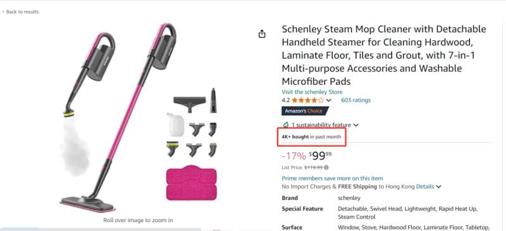Click the green sustainability leaf icon
This screenshot has width=506, height=231.
(285, 125)
